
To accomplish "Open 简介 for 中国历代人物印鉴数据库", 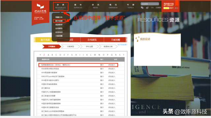I will coord(102,100).
